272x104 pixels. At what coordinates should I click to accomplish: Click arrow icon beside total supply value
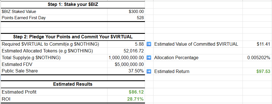coord(149,57)
